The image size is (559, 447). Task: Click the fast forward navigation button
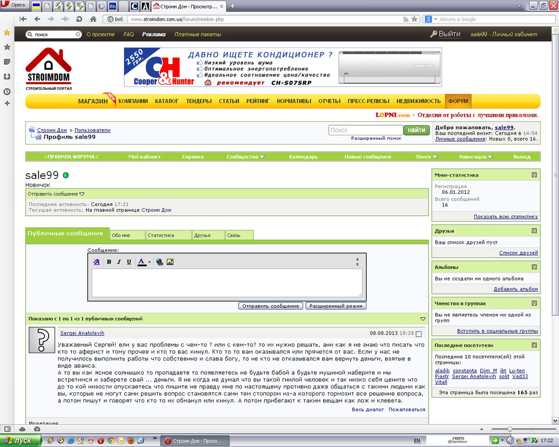pyautogui.click(x=65, y=19)
